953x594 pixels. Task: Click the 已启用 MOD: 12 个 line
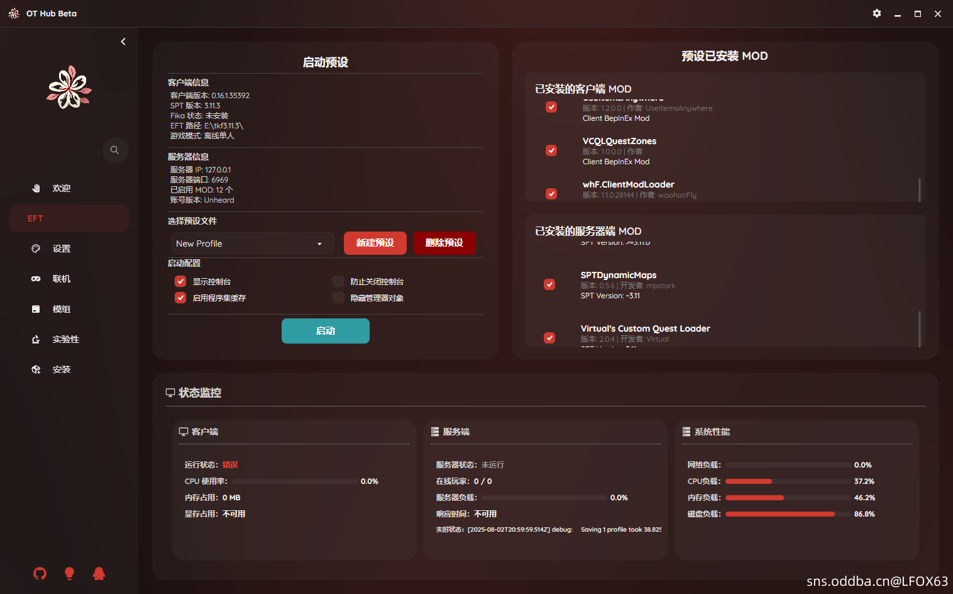point(201,190)
